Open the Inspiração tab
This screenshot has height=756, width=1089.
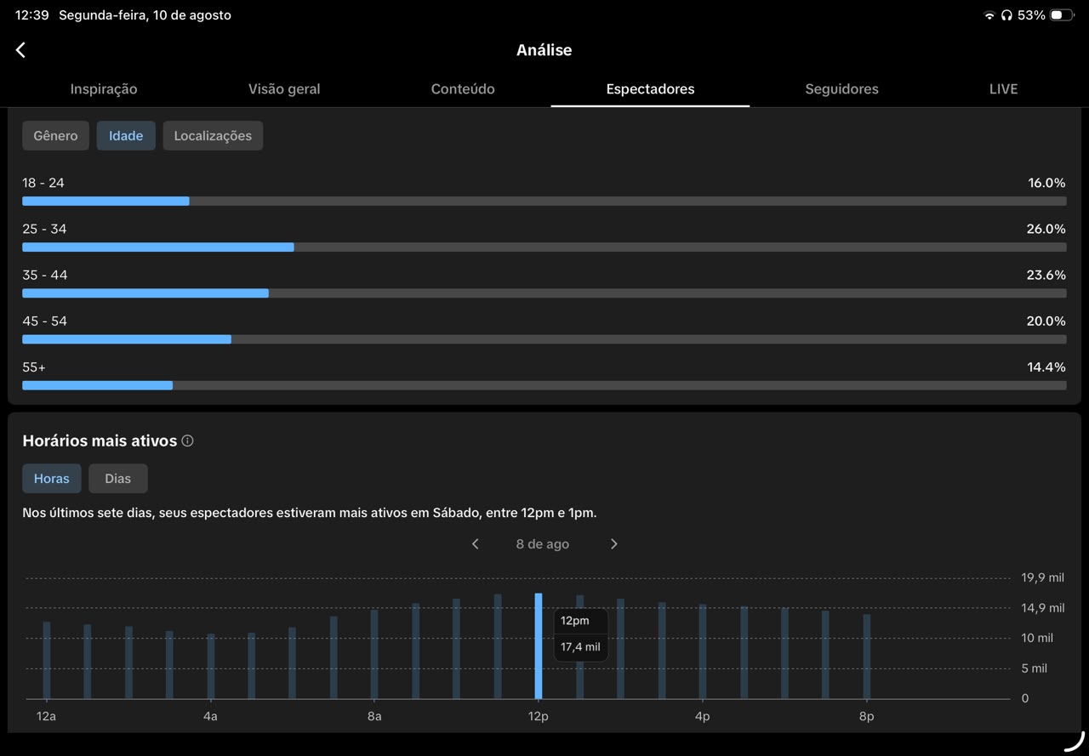(x=104, y=89)
